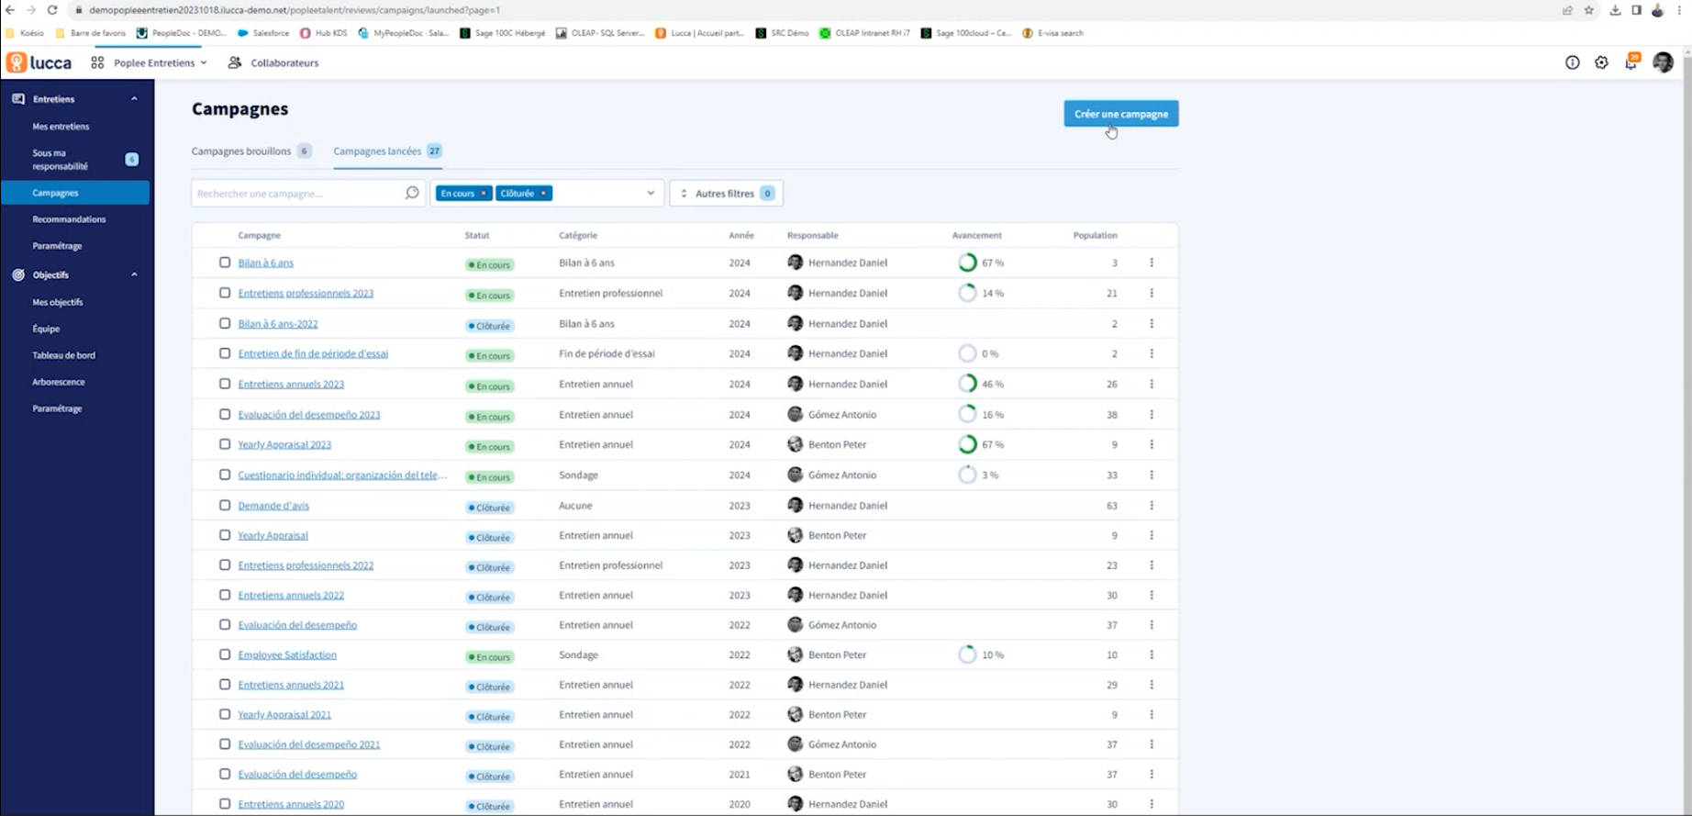Expand the status filter dropdown arrow

[x=651, y=193]
